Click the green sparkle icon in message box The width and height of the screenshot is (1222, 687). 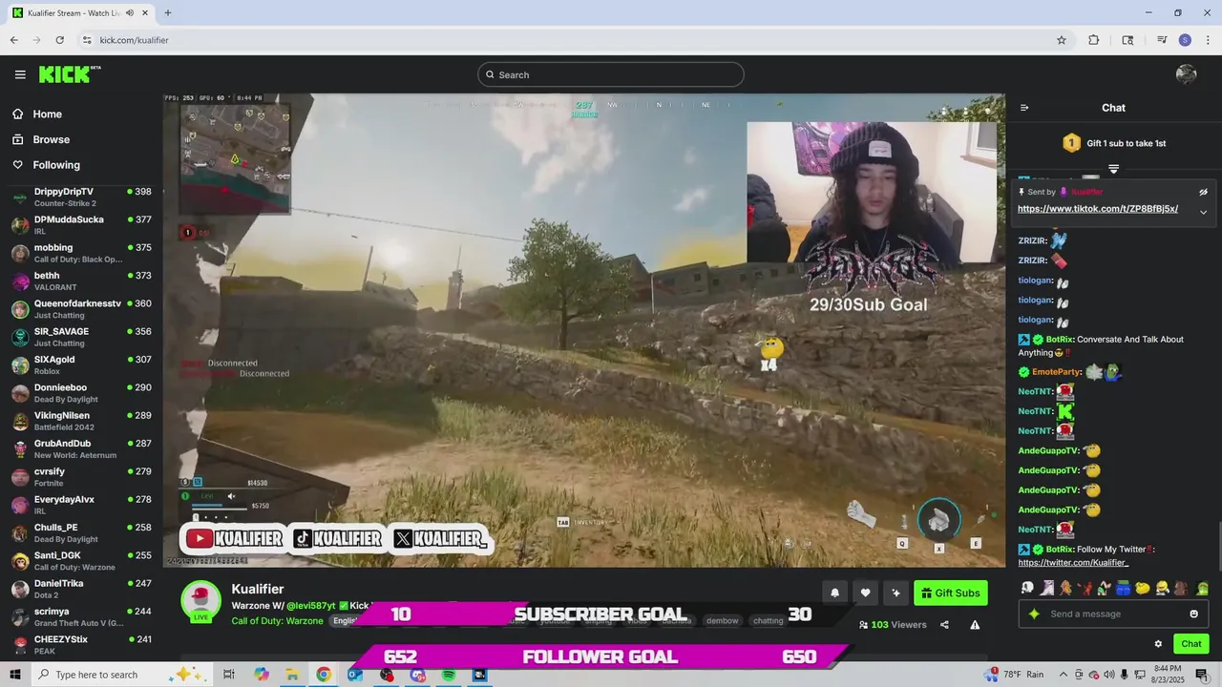1034,614
